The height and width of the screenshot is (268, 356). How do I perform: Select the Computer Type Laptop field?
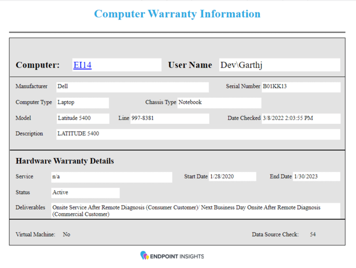point(82,103)
